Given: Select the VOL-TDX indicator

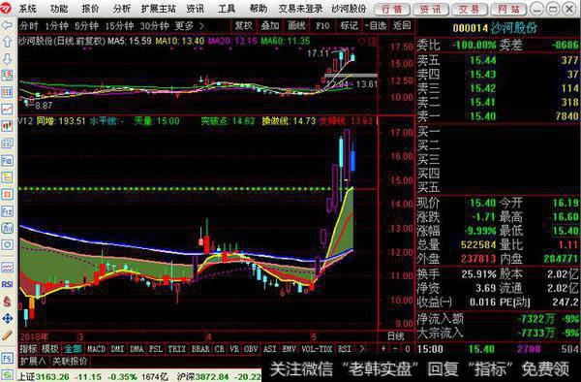Looking at the screenshot, I should pos(317,349).
